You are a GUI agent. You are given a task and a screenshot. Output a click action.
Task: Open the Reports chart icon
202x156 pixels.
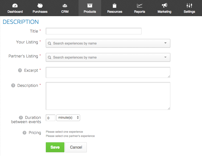139,6
